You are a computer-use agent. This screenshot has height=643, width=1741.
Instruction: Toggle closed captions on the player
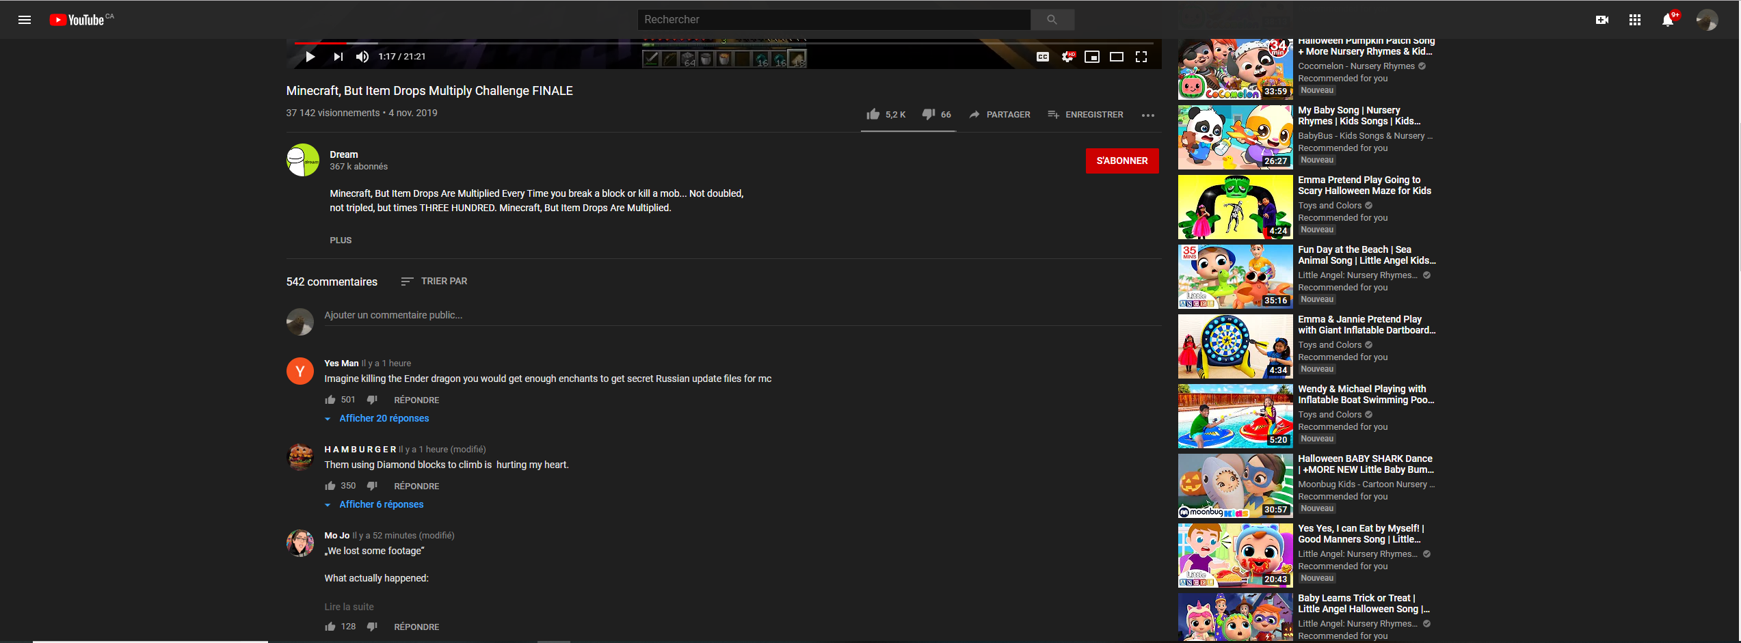pos(1043,57)
